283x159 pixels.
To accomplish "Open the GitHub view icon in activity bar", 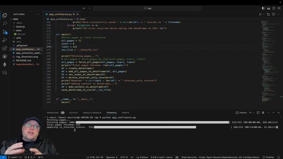I will (x=5, y=57).
